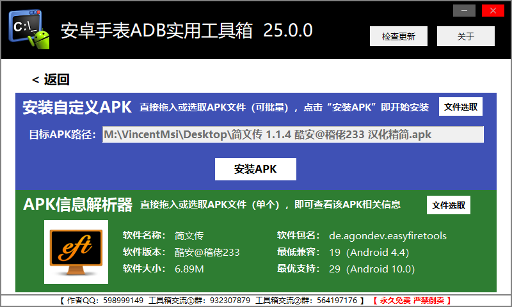Open the 关于 dialog
Image resolution: width=512 pixels, height=307 pixels.
466,36
